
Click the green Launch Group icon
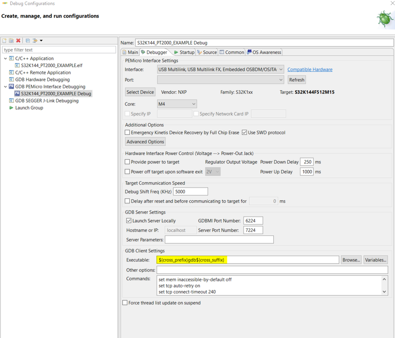[x=11, y=108]
